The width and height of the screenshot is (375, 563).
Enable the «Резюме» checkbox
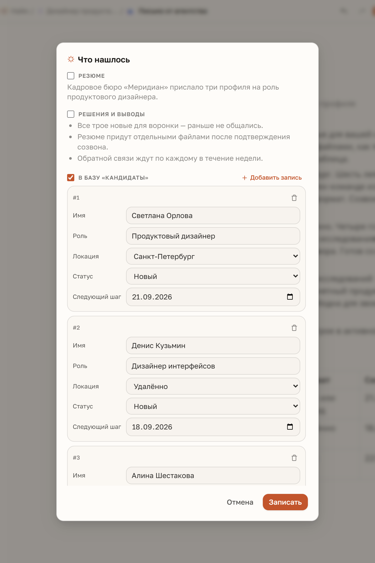[x=71, y=76]
